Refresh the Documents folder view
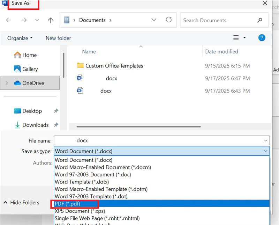The height and width of the screenshot is (225, 279). (169, 20)
